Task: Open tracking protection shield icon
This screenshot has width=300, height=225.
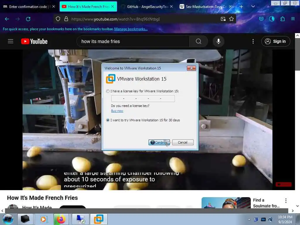Action: click(58, 19)
